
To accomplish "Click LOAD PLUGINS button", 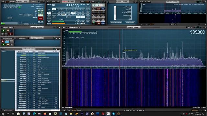I will 130,22.
